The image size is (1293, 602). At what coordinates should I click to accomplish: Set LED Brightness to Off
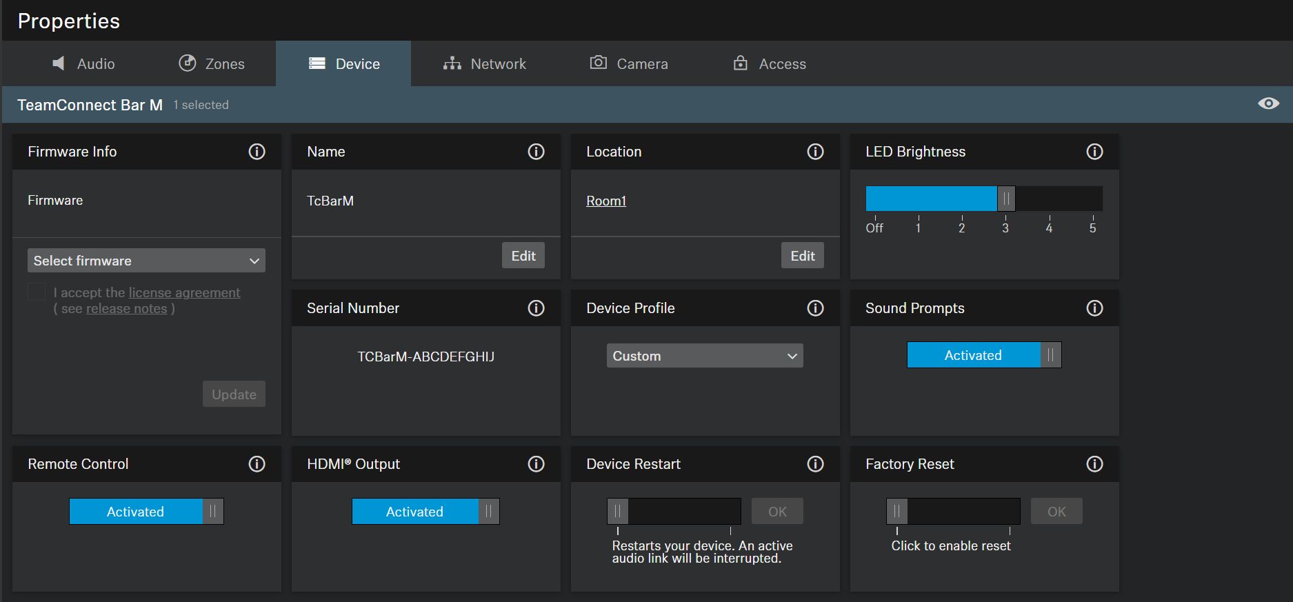coord(874,228)
